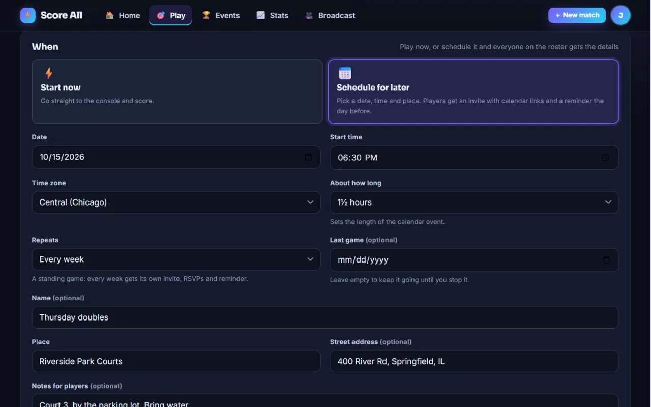
Task: Switch to the Broadcast tab
Action: click(x=330, y=15)
